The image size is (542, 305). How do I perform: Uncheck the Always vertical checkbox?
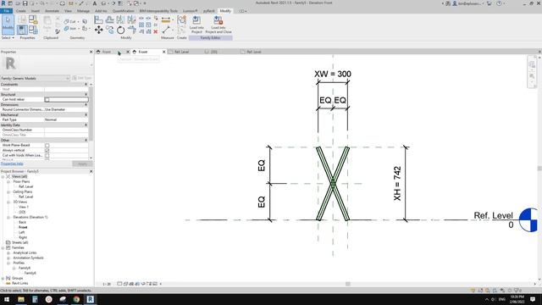[x=47, y=151]
